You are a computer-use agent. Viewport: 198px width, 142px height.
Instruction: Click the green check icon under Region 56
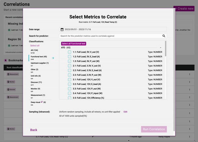point(9,45)
